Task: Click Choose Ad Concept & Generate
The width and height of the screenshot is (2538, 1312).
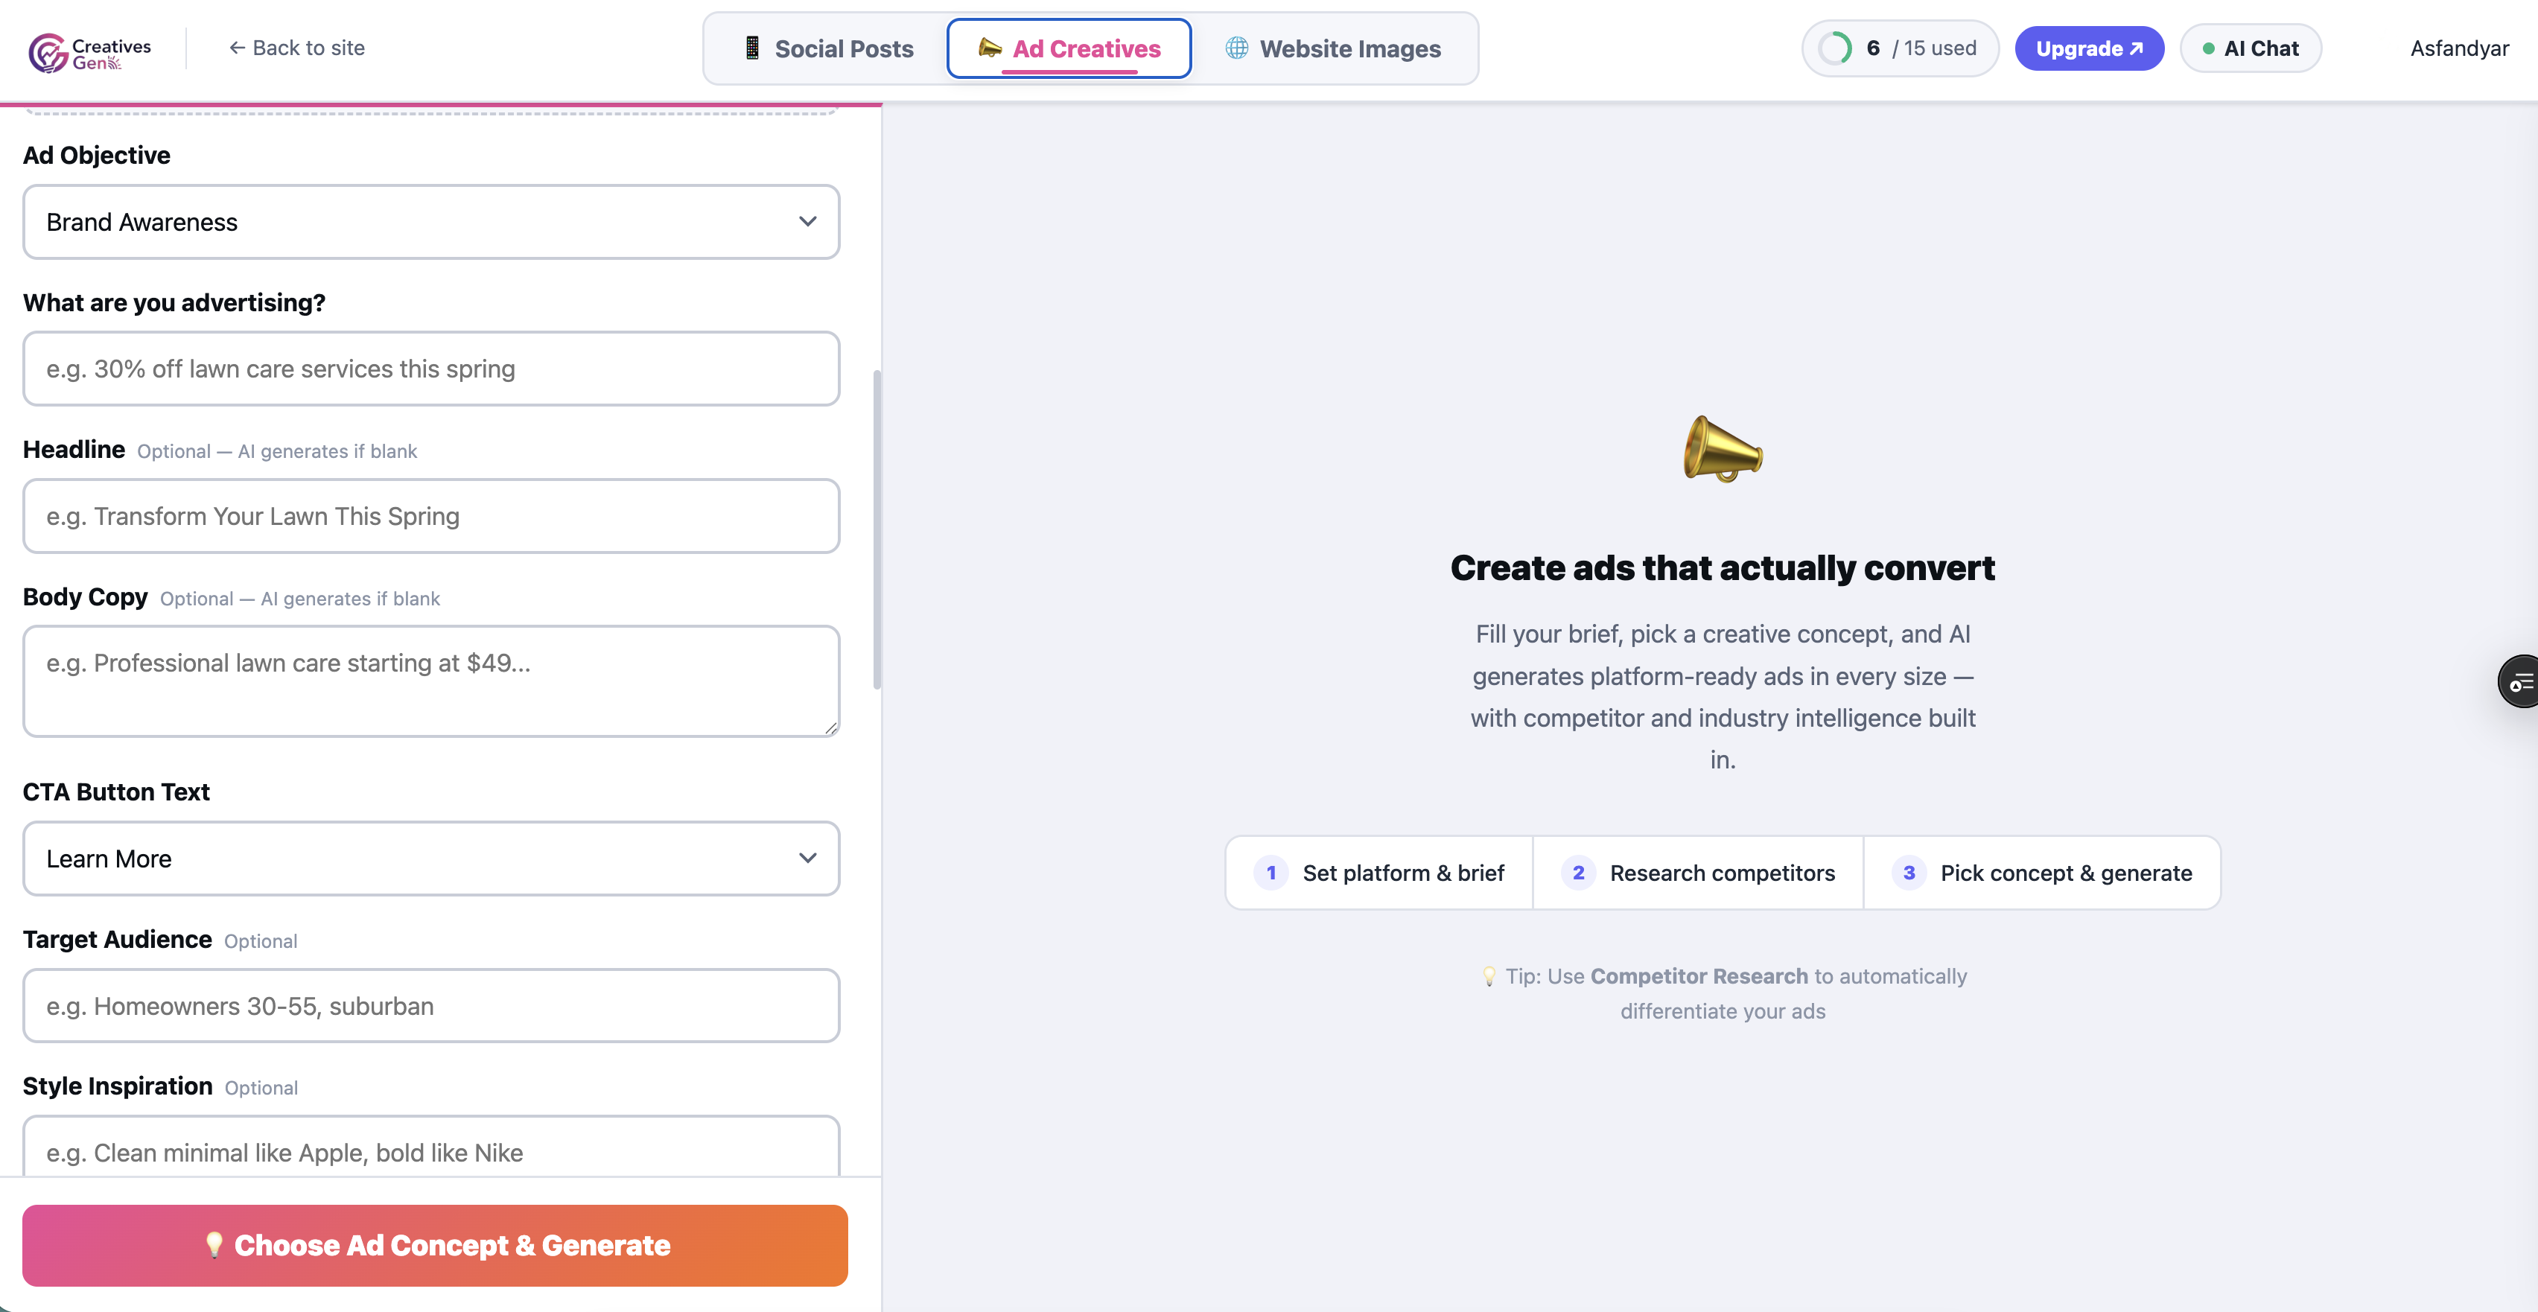Action: [x=434, y=1245]
